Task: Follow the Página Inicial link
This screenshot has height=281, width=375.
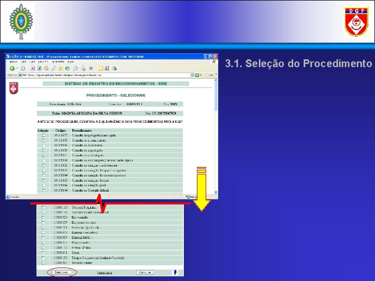Action: (x=105, y=273)
